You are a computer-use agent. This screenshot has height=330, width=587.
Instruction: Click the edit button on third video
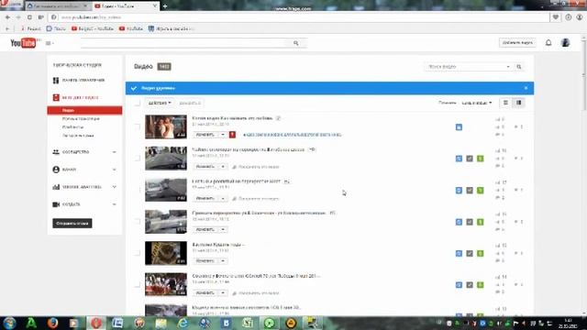point(205,198)
